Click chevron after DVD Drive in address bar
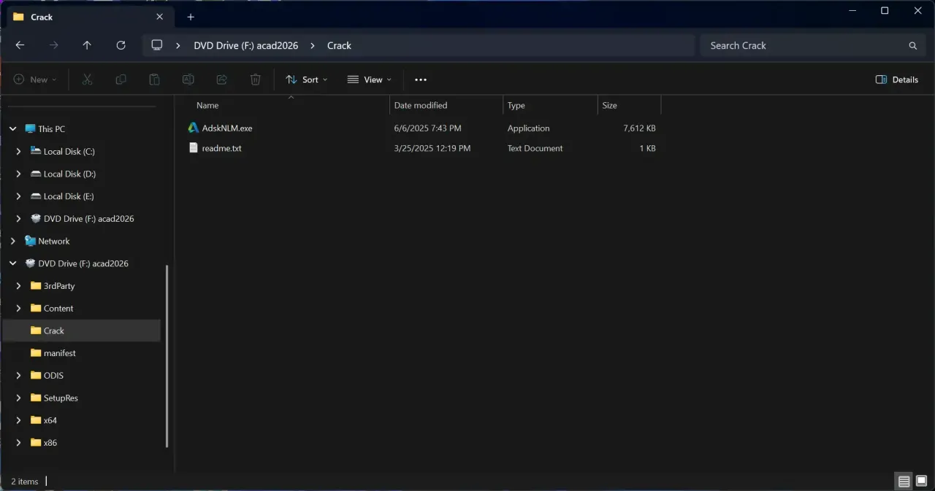935x491 pixels. pyautogui.click(x=313, y=45)
